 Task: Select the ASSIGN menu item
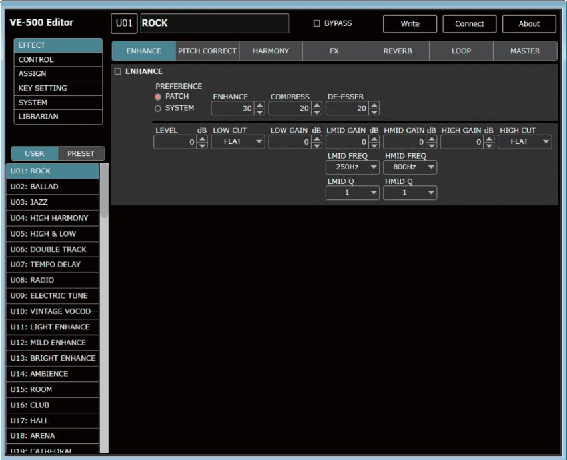pyautogui.click(x=58, y=74)
